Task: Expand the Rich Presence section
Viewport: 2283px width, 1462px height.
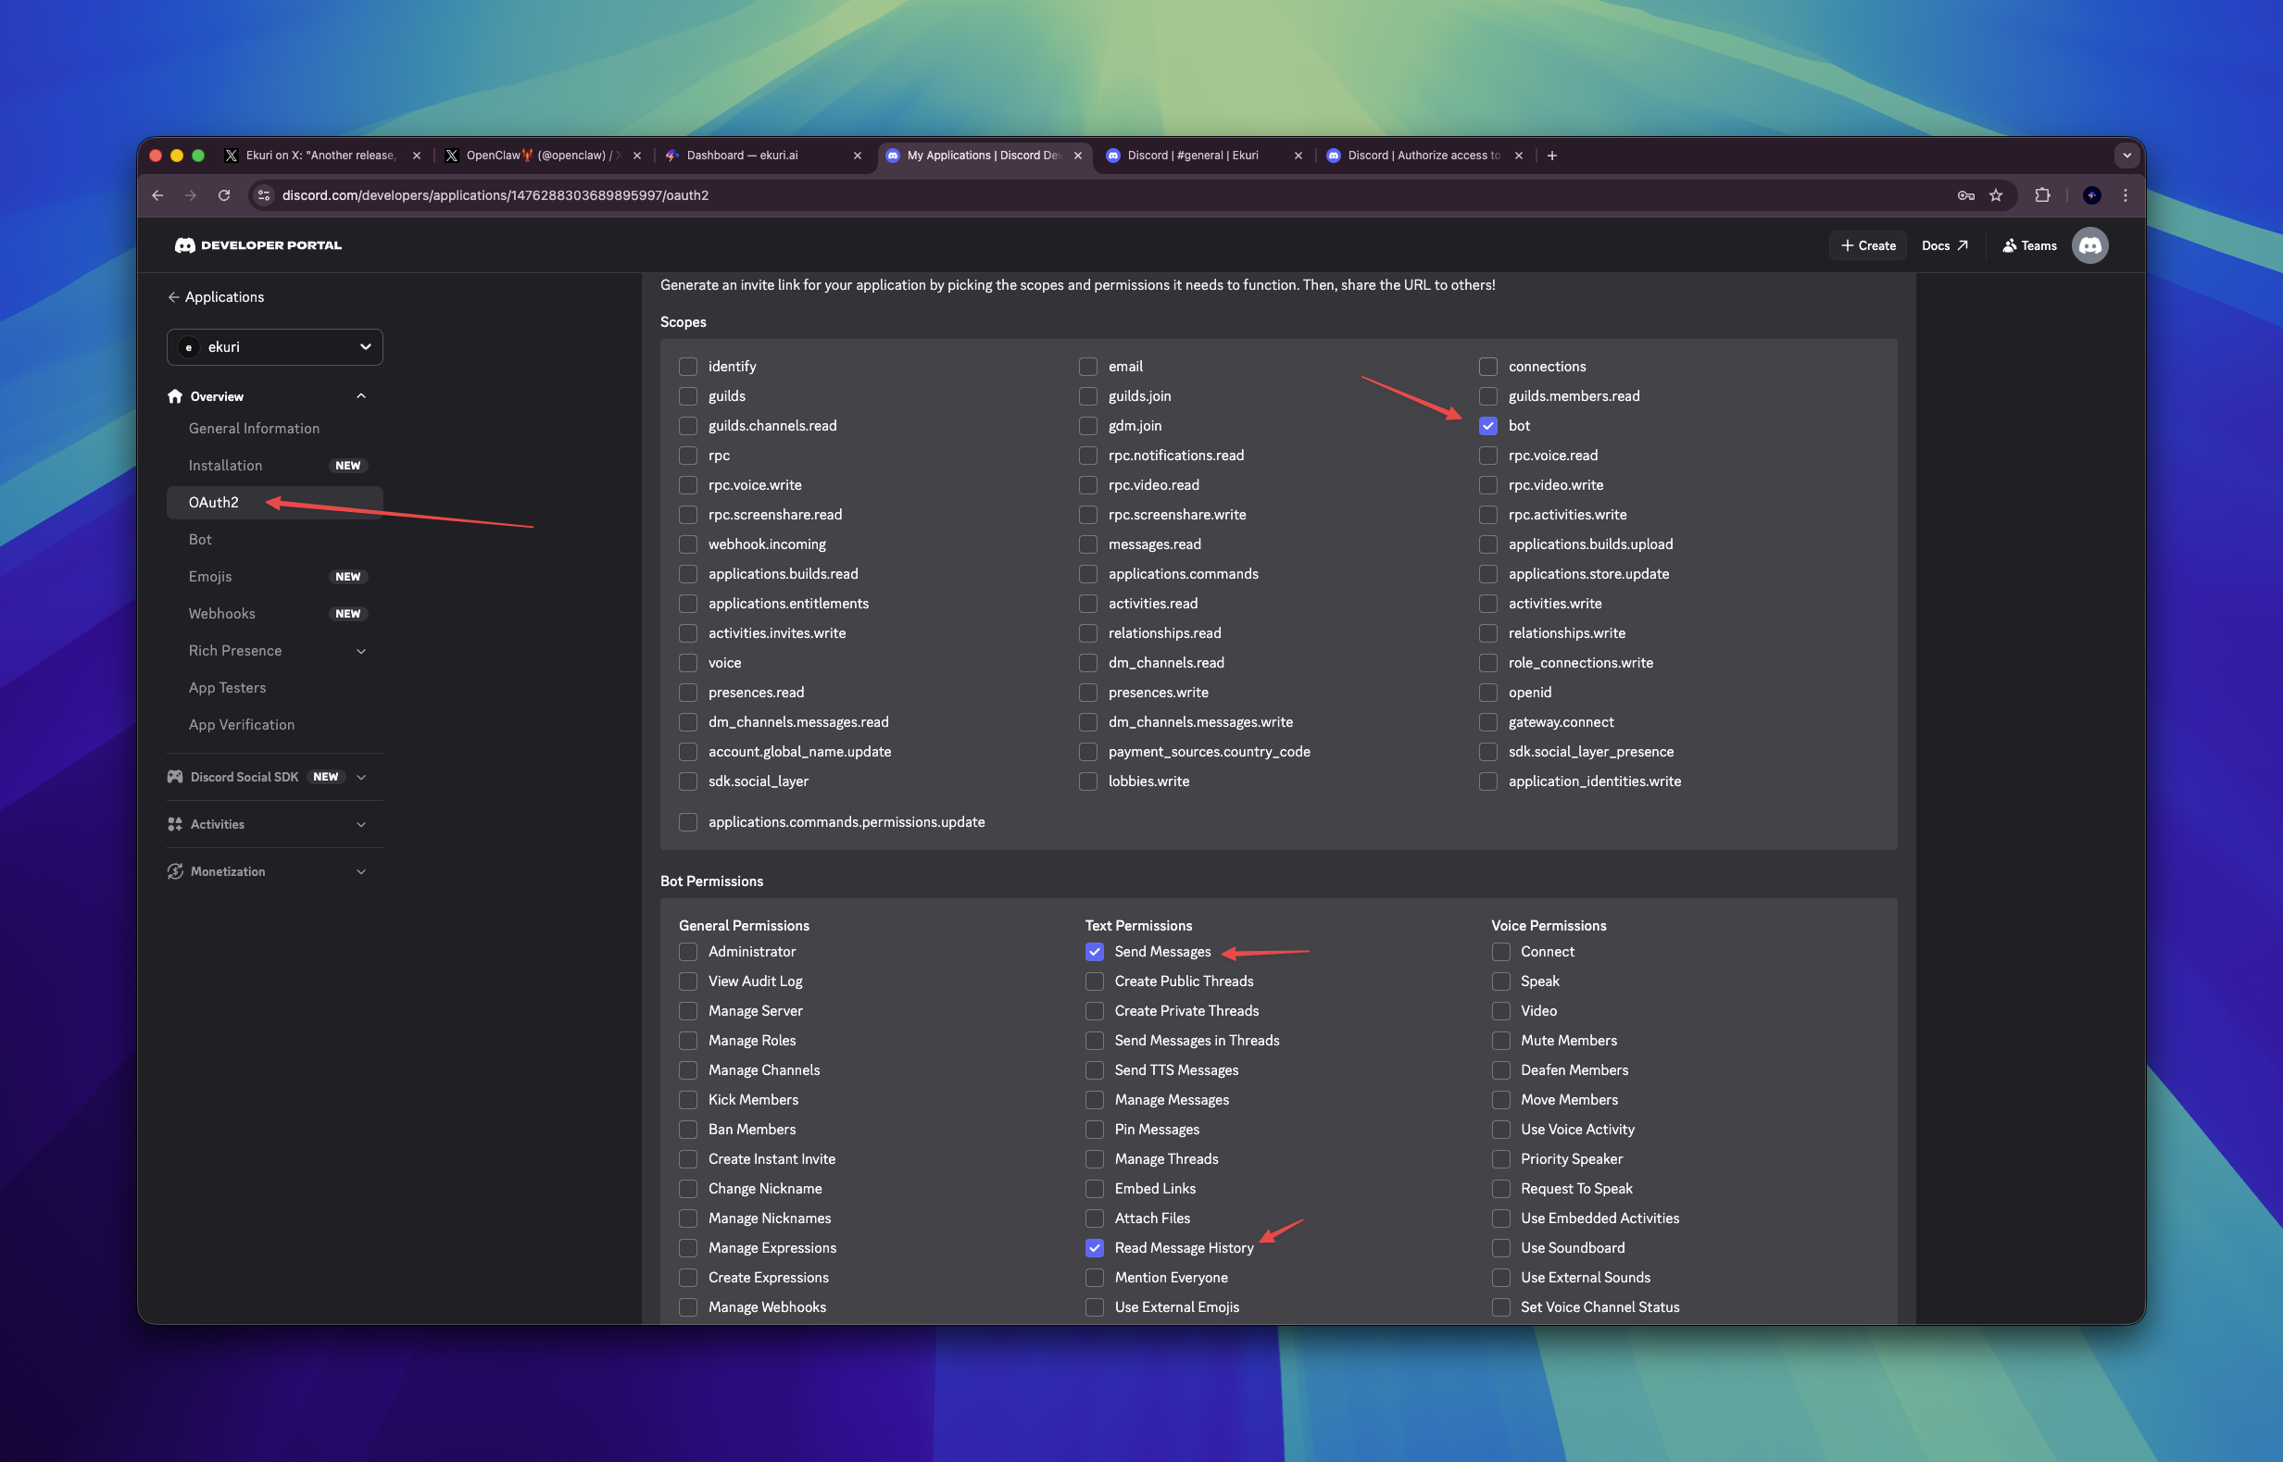Action: click(361, 651)
